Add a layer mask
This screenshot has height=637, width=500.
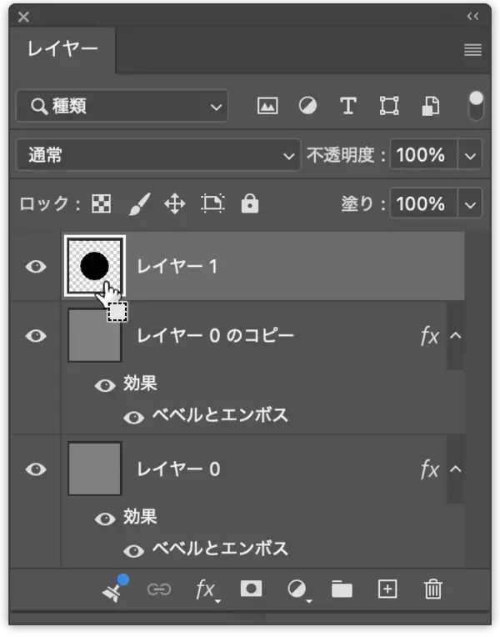click(251, 589)
